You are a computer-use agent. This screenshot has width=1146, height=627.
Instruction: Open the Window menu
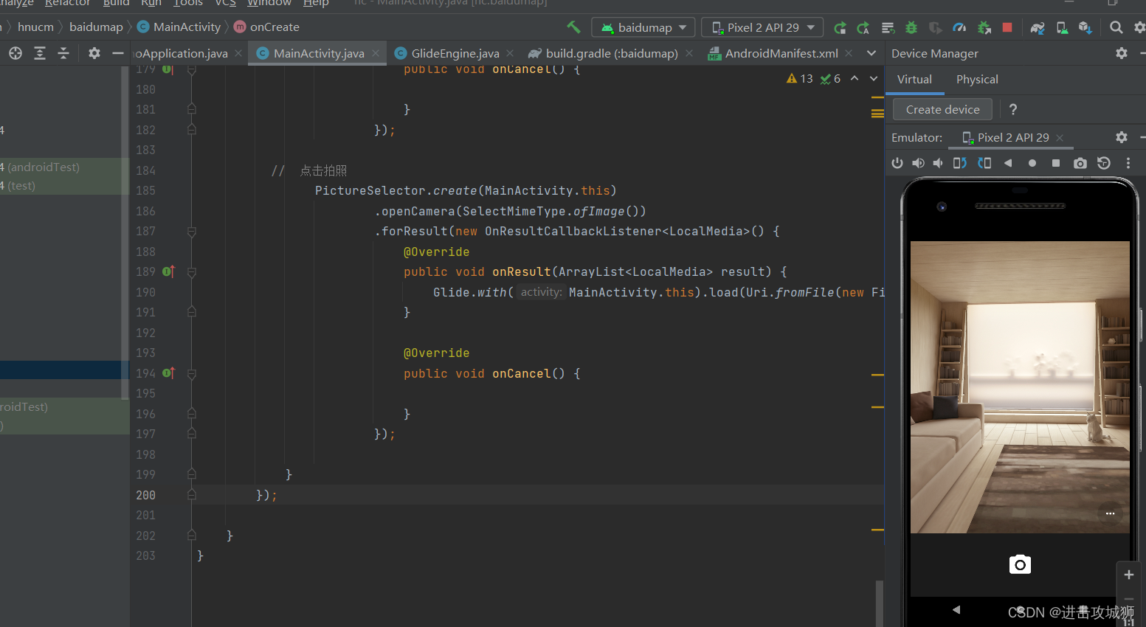click(269, 3)
